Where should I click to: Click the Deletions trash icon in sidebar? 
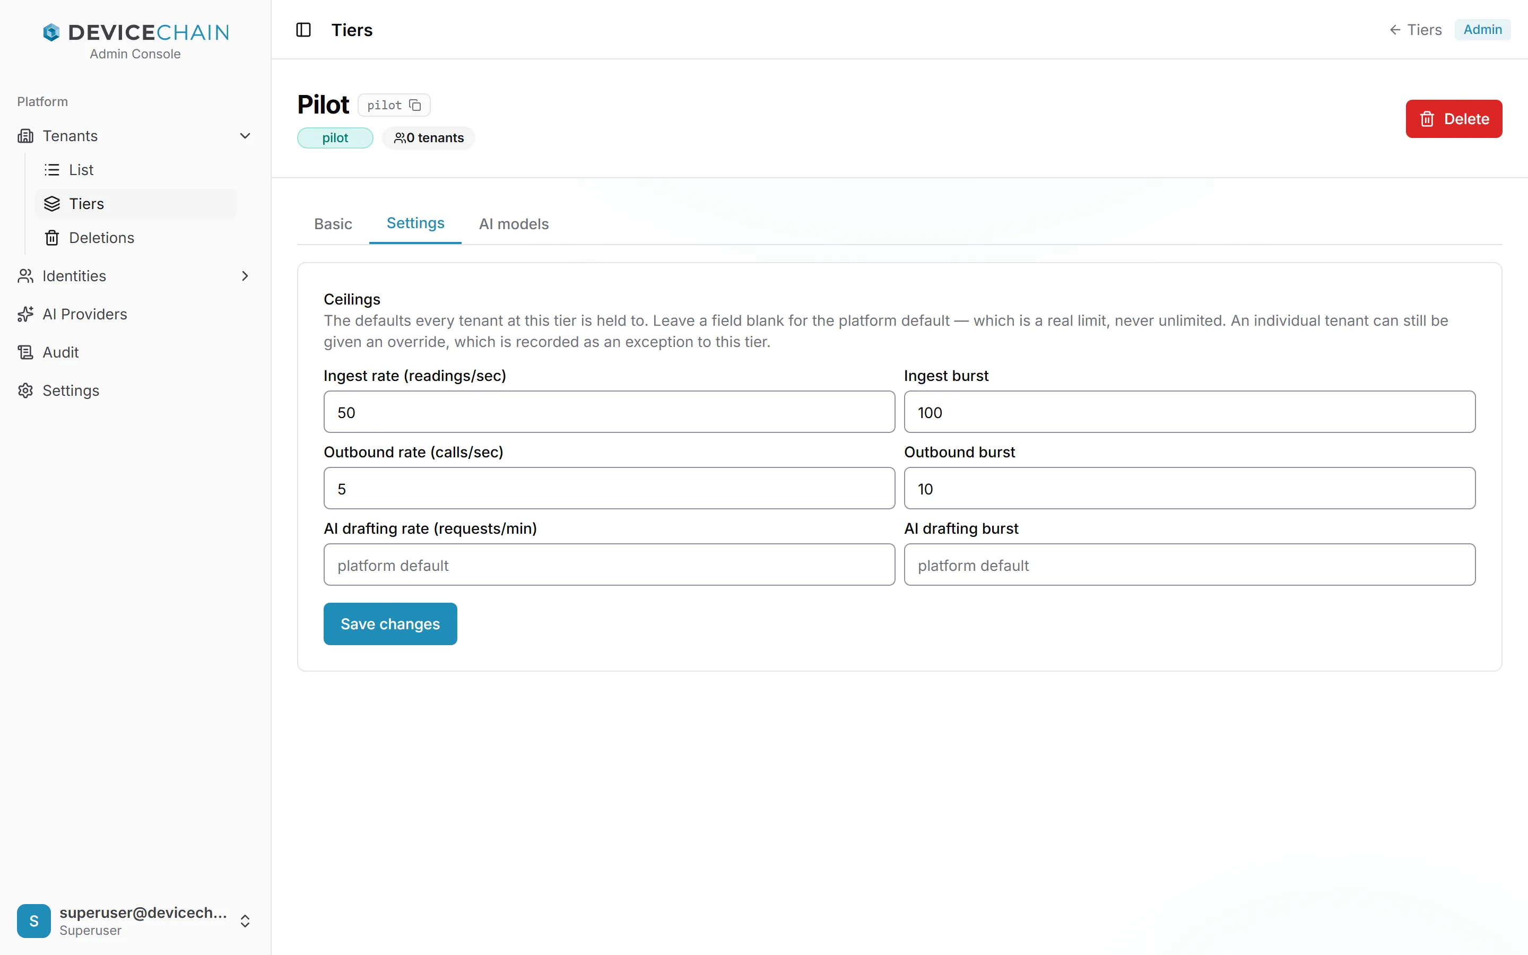(x=52, y=238)
